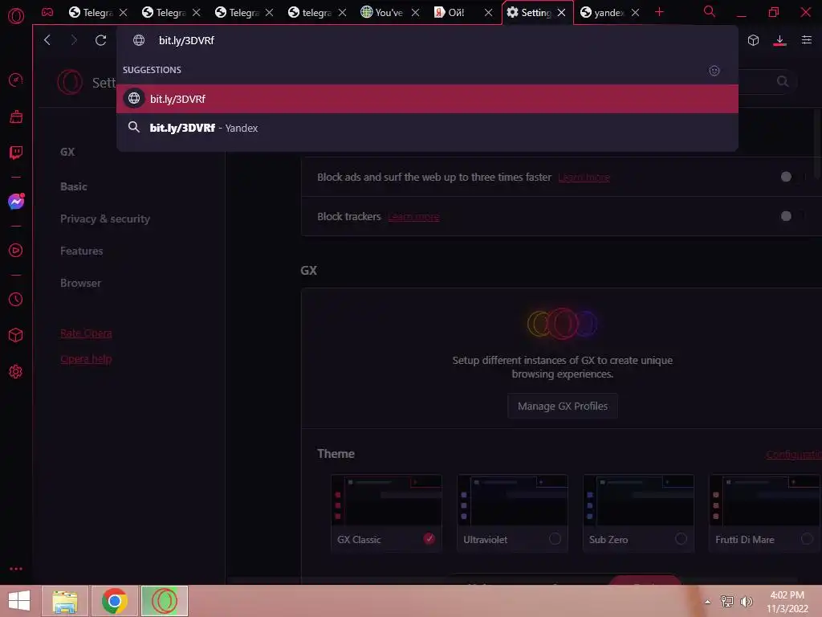The image size is (822, 617).
Task: Open GX Control speedometer icon in sidebar
Action: click(16, 80)
